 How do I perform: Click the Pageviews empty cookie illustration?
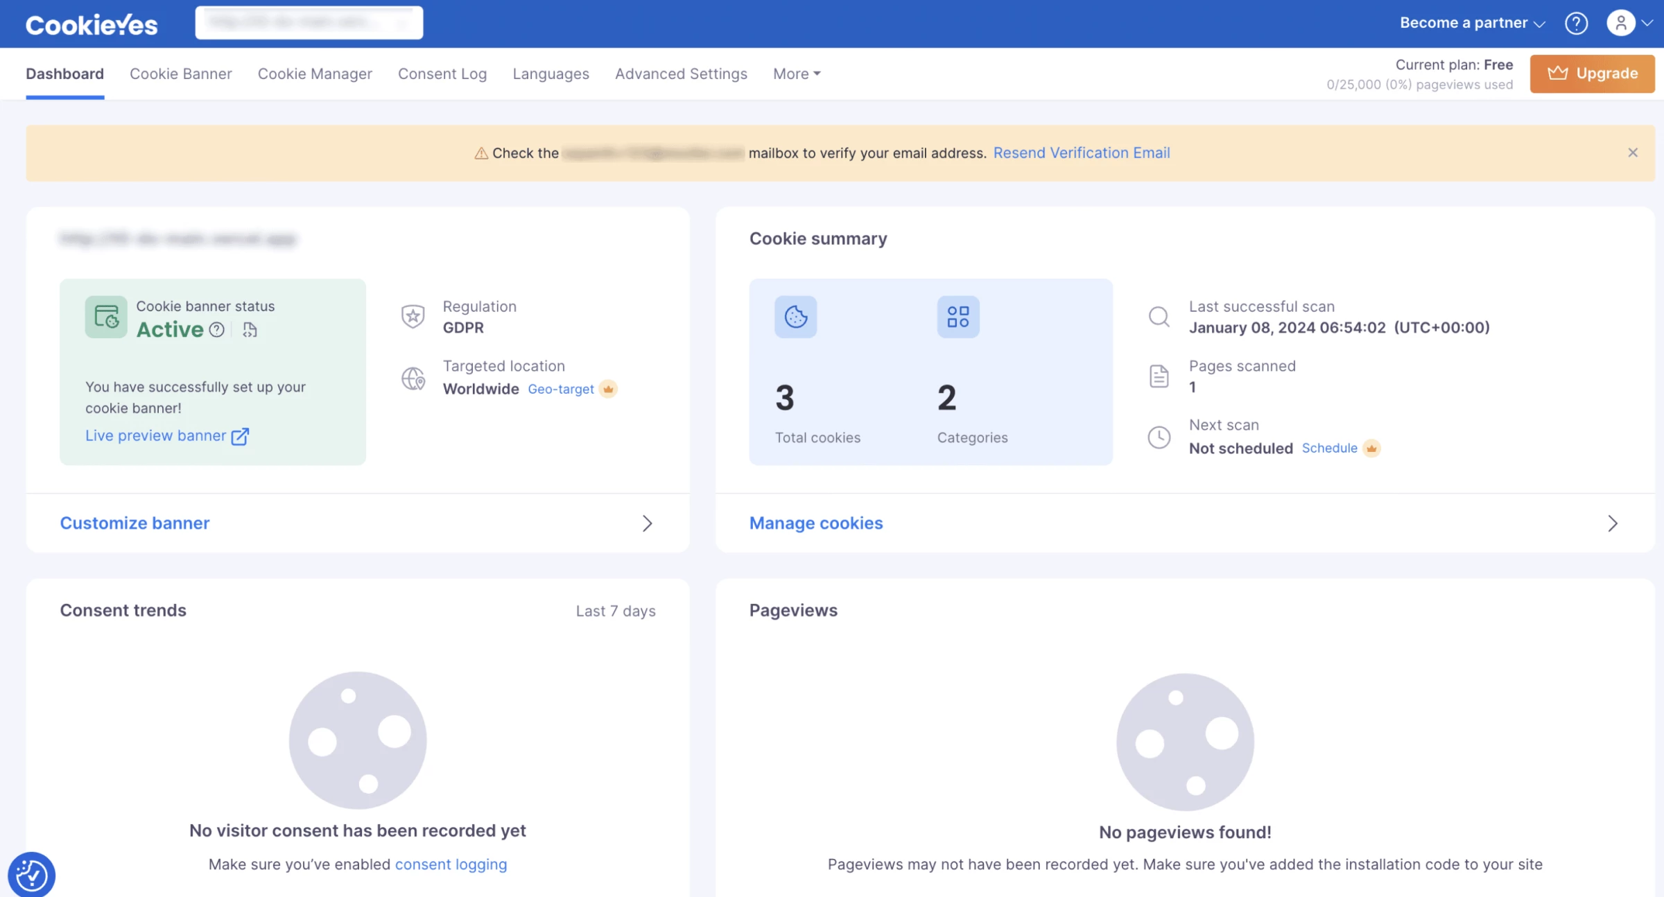pos(1186,742)
